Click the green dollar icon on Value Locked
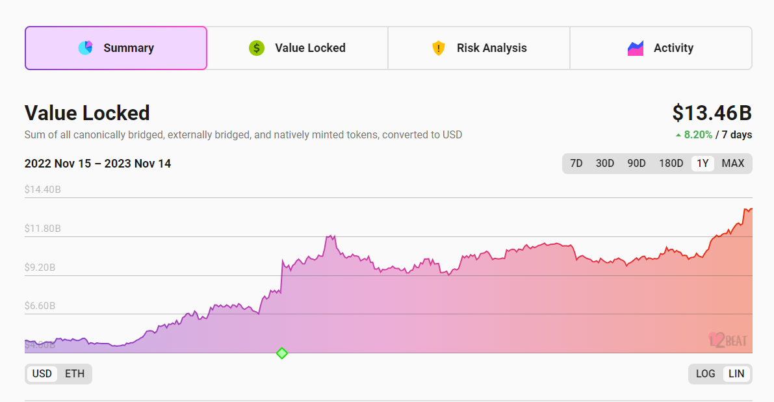The width and height of the screenshot is (774, 402). pyautogui.click(x=257, y=48)
